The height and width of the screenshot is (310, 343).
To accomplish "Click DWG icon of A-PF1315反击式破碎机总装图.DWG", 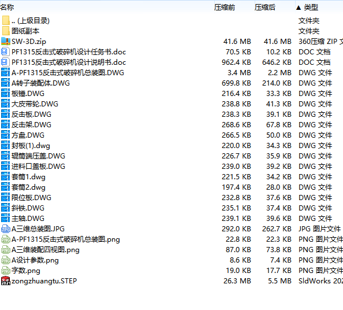I will pyautogui.click(x=5, y=72).
